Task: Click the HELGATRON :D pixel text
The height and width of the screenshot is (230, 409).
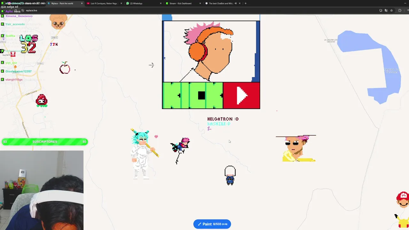Action: point(223,119)
